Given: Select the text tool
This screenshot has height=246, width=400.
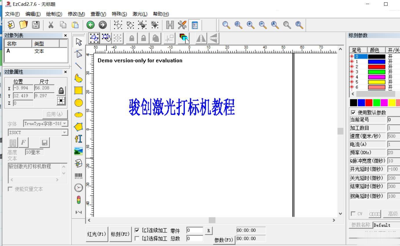Looking at the screenshot, I should click(79, 139).
